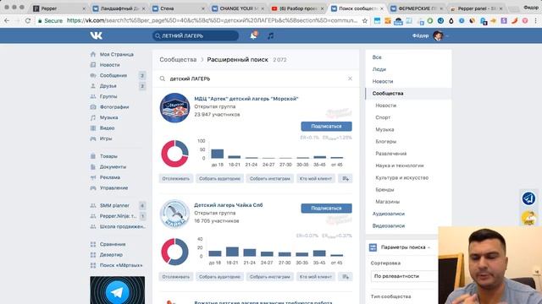Switch to Pepper panel browser tab

477,8
